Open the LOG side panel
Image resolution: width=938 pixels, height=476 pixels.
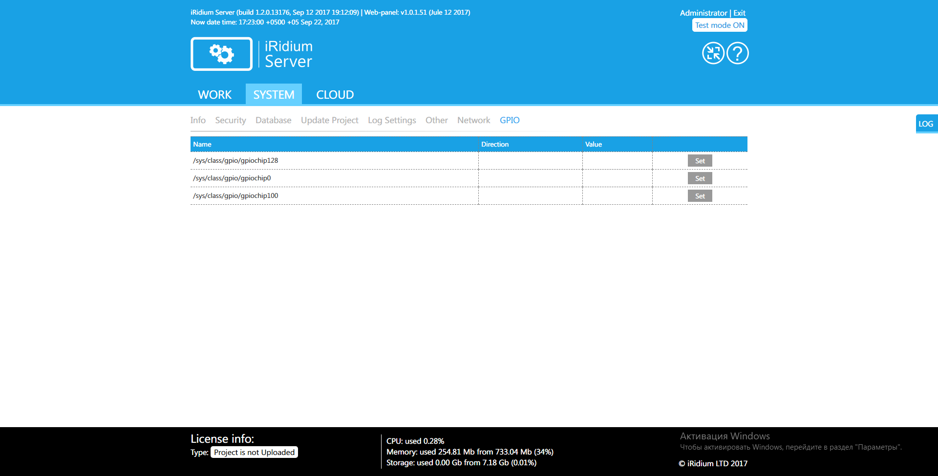tap(925, 124)
